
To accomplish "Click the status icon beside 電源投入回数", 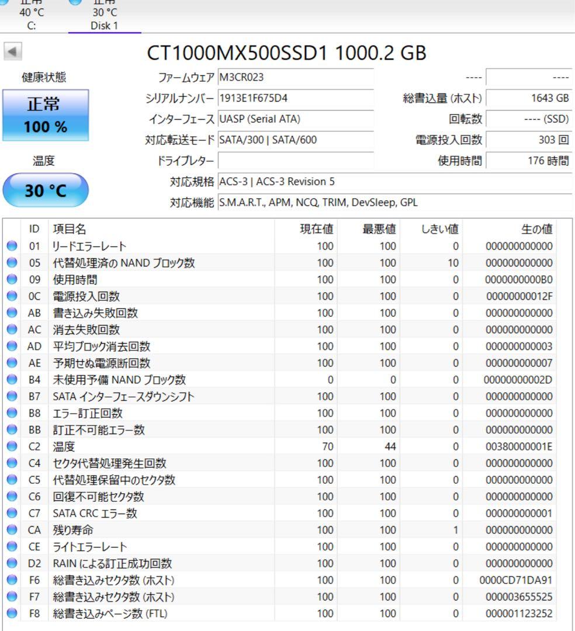I will (x=13, y=296).
